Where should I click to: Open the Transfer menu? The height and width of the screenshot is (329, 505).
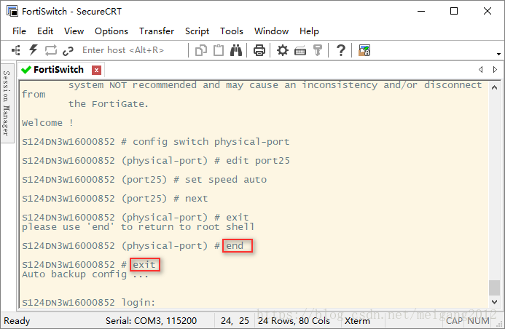click(x=157, y=31)
